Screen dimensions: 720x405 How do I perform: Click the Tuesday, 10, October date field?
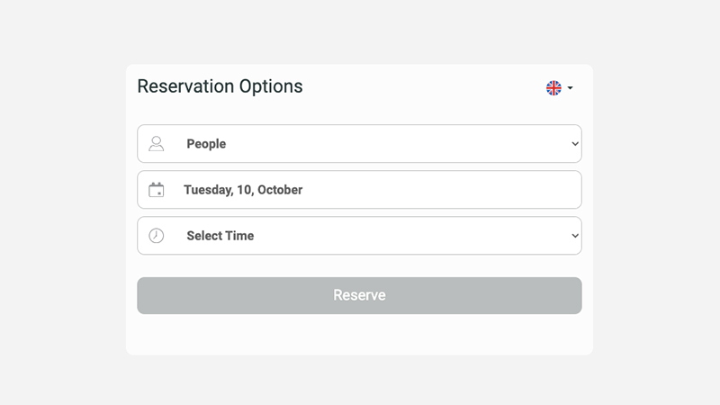pos(359,190)
